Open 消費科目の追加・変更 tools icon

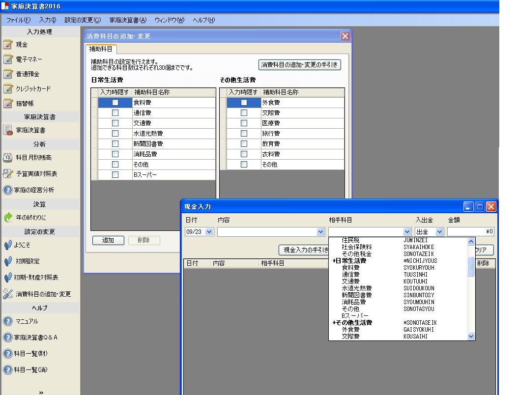pyautogui.click(x=8, y=294)
